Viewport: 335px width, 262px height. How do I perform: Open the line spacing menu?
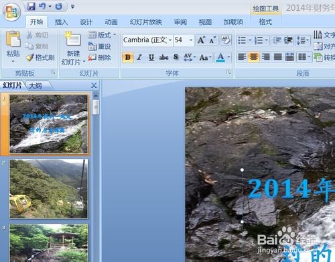302,40
